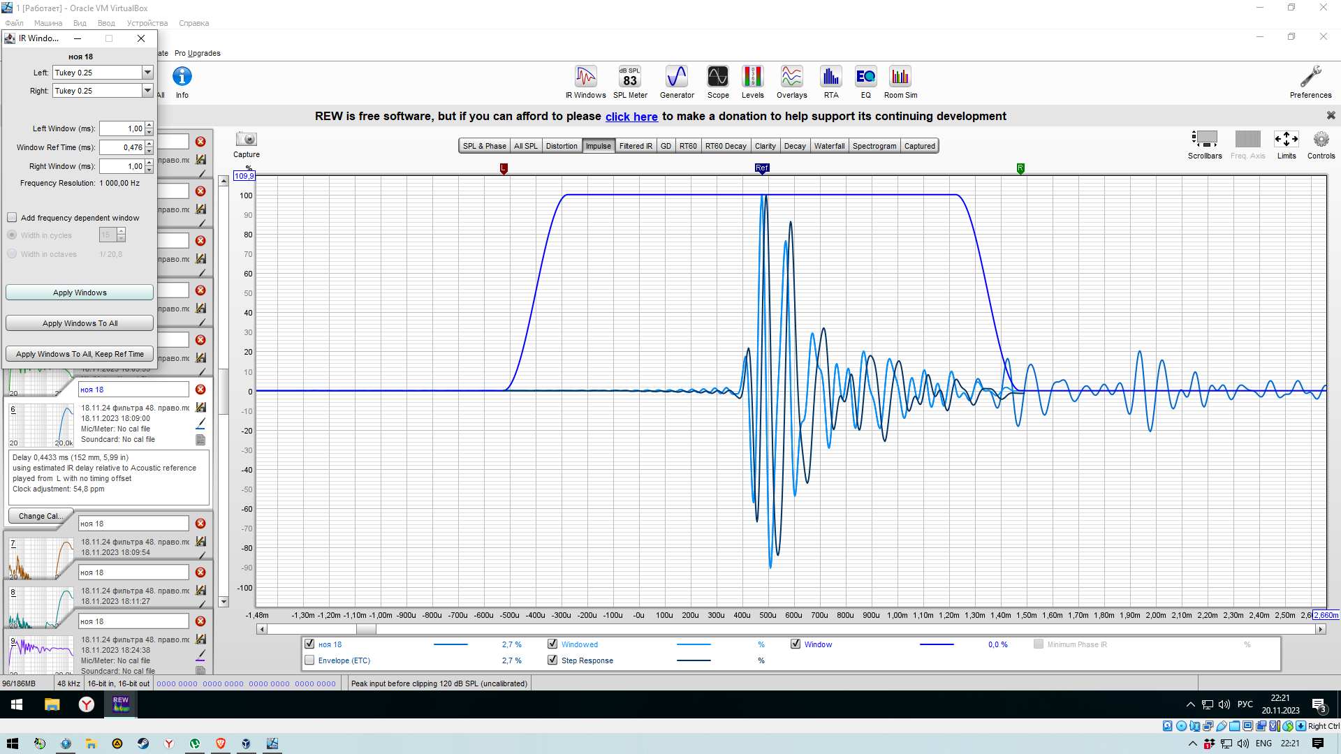The height and width of the screenshot is (754, 1341).
Task: Uncheck the Step Response trace
Action: [x=552, y=660]
